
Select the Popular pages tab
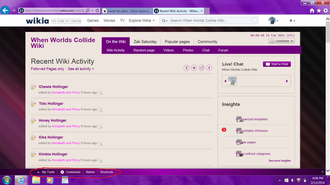point(177,42)
